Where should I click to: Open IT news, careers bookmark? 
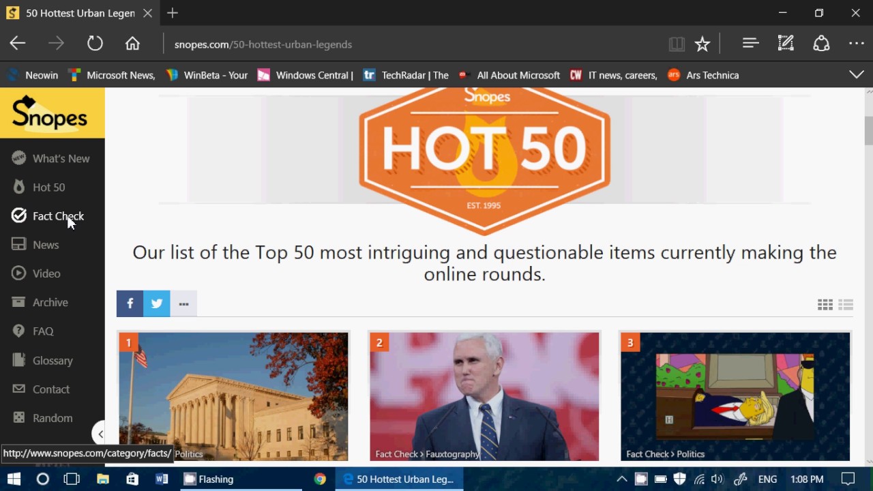(x=613, y=75)
